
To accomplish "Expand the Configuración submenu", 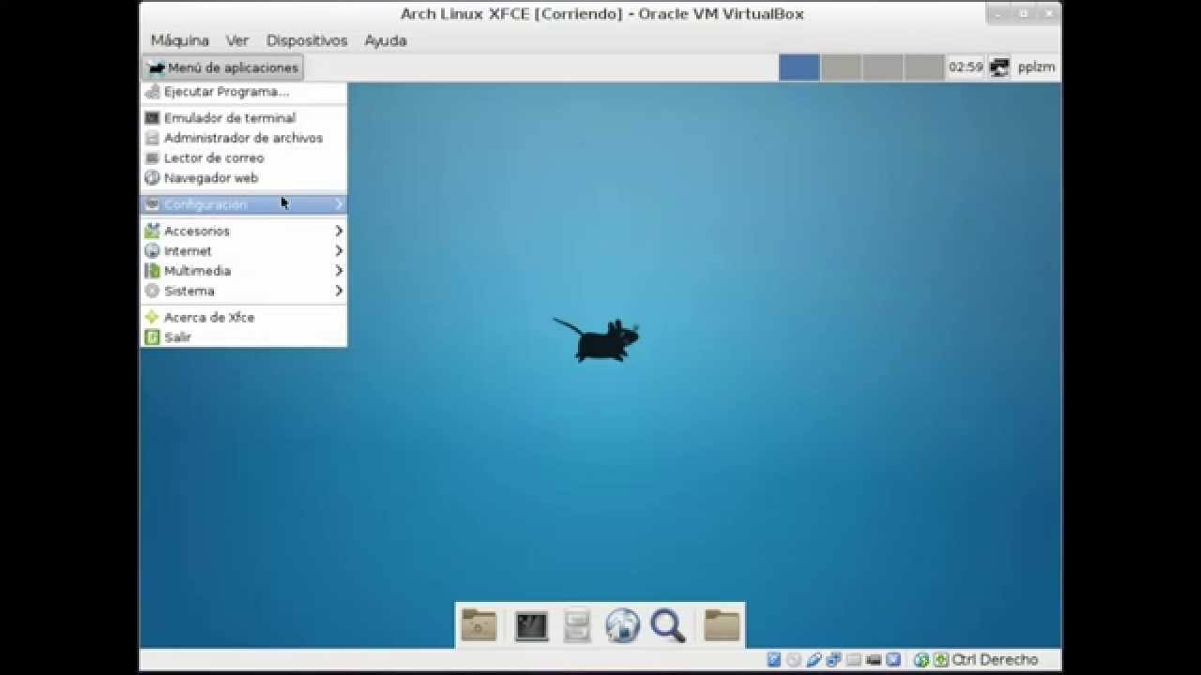I will pyautogui.click(x=244, y=204).
